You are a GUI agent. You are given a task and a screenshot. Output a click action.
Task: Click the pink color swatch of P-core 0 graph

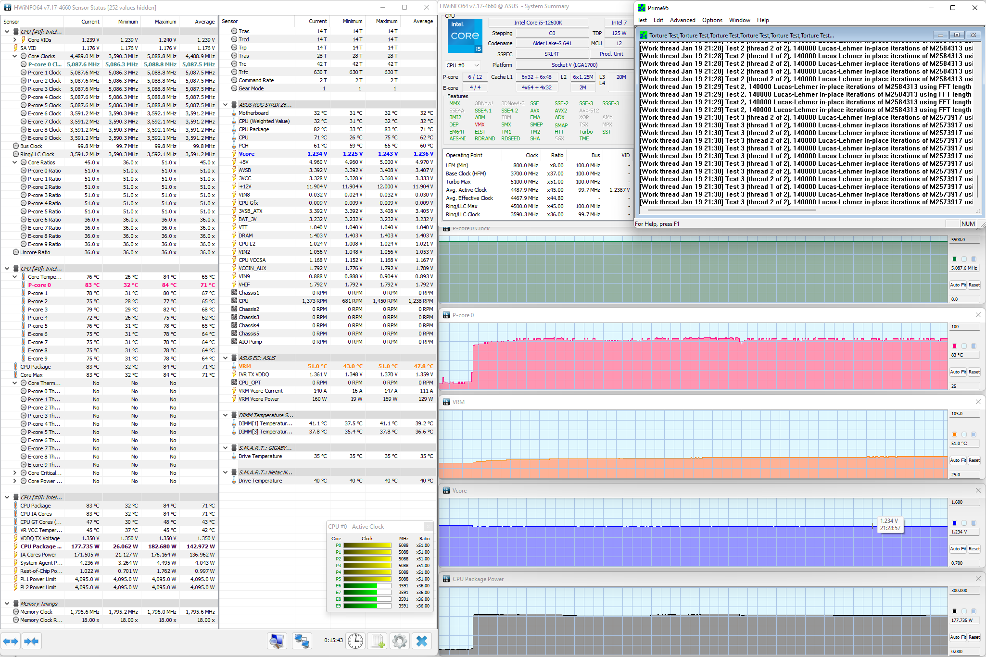(955, 346)
